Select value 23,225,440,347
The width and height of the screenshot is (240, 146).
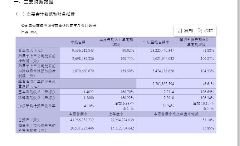(x=162, y=50)
